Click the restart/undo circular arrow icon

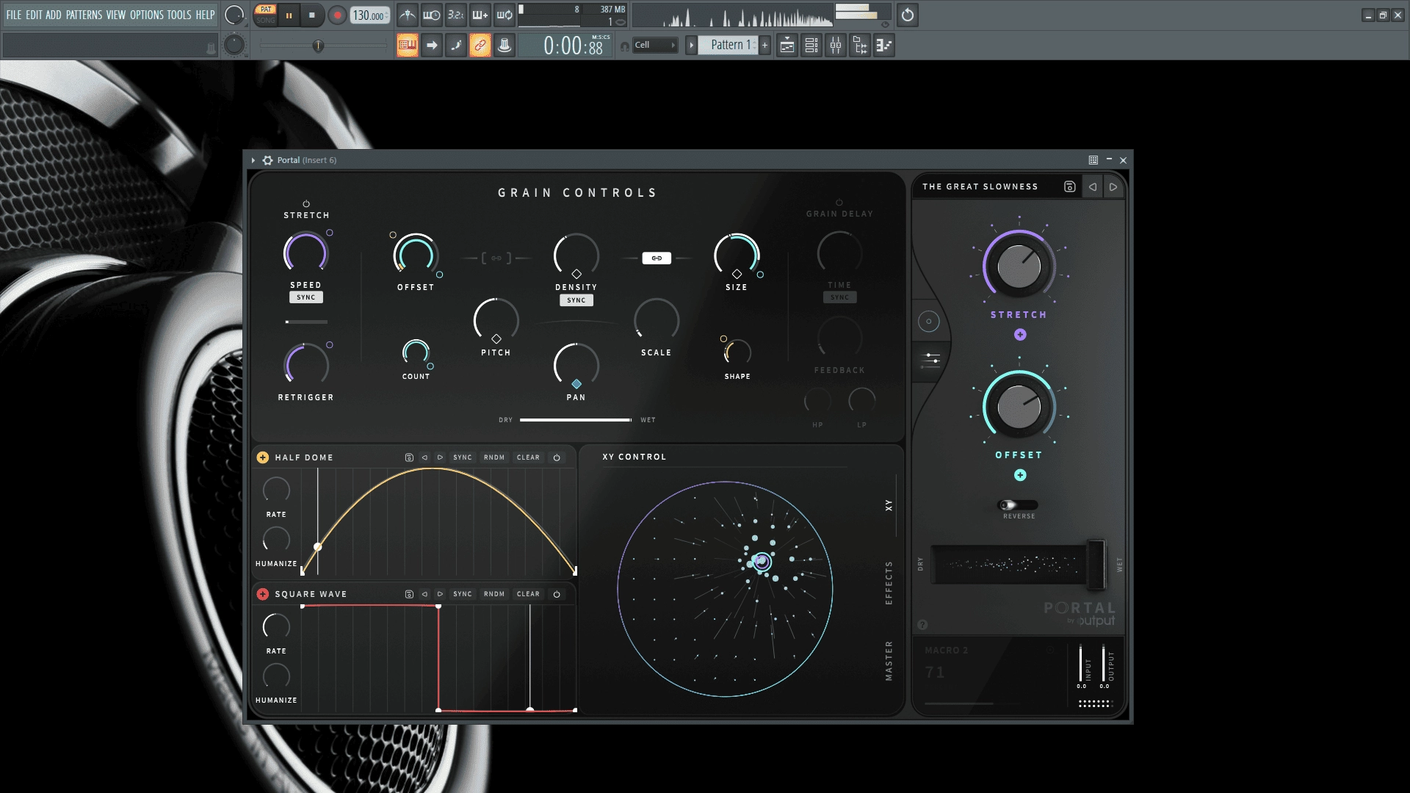pyautogui.click(x=908, y=15)
